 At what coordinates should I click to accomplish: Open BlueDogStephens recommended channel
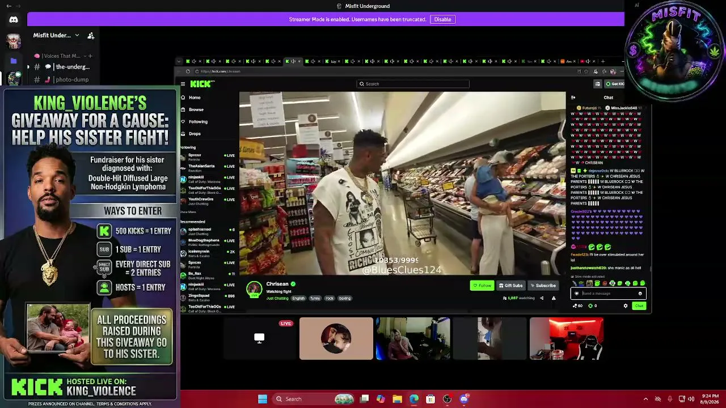pyautogui.click(x=207, y=242)
